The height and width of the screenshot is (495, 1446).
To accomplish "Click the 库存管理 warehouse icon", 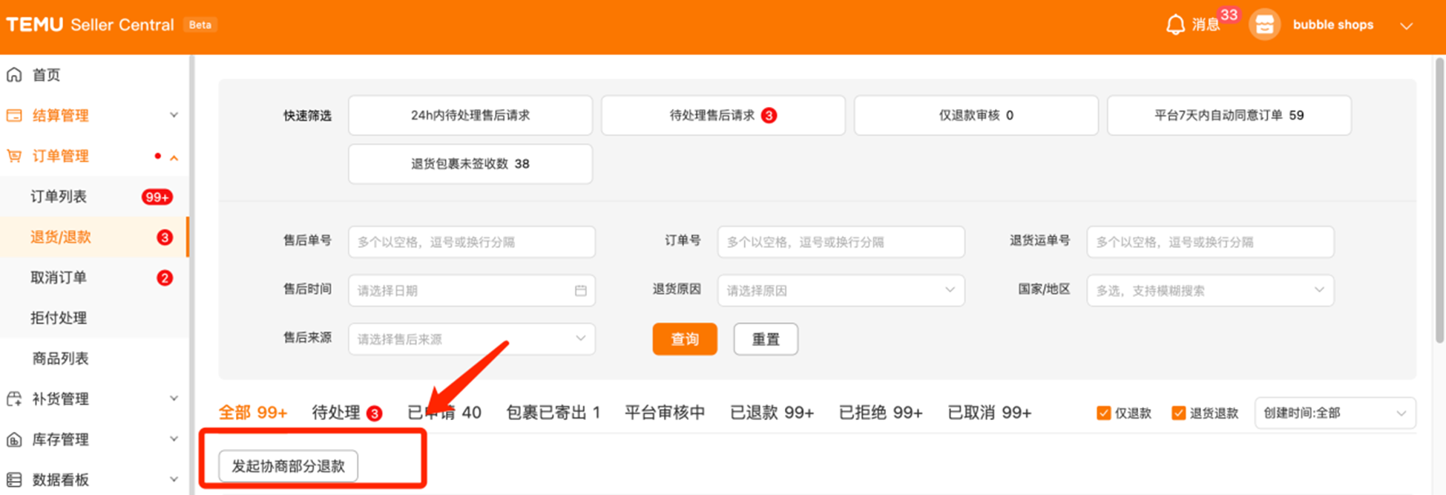I will [x=14, y=440].
